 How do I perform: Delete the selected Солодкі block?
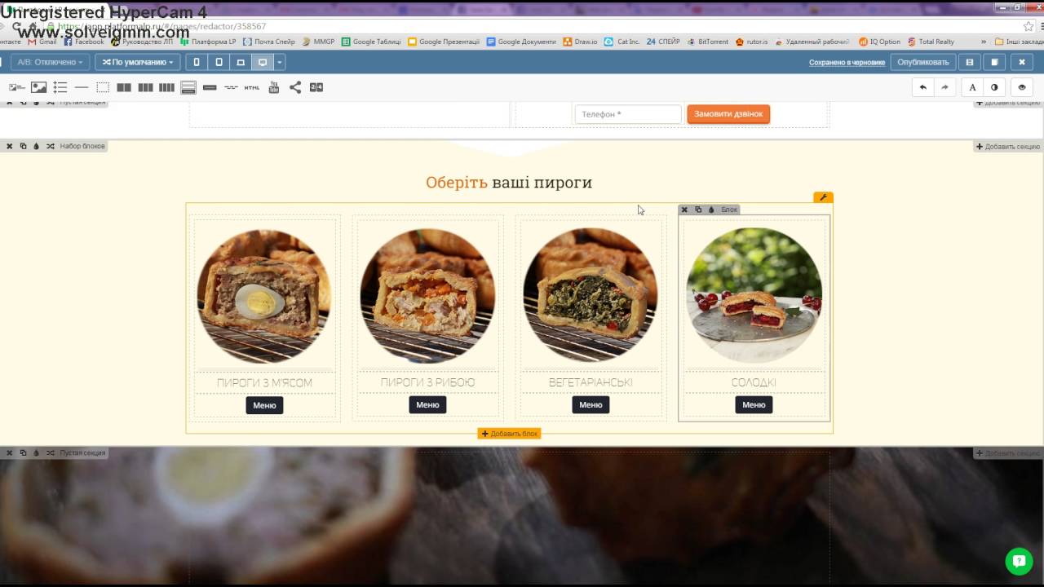[684, 210]
